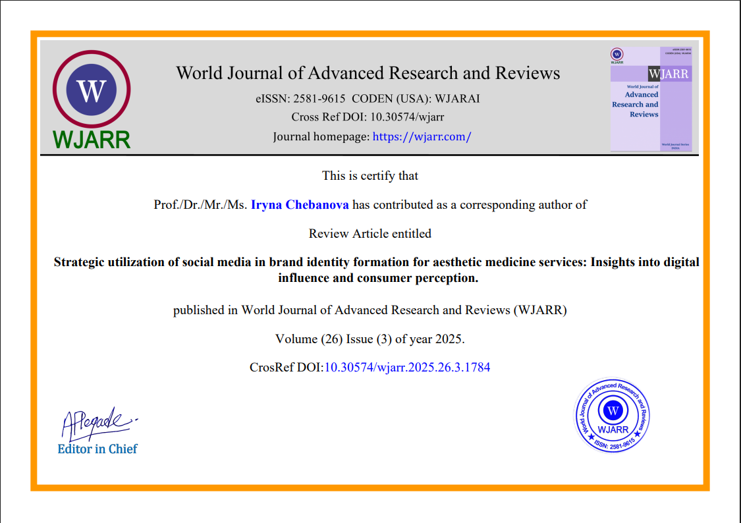
Task: Click the green WJARR text under logo
Action: [x=92, y=140]
